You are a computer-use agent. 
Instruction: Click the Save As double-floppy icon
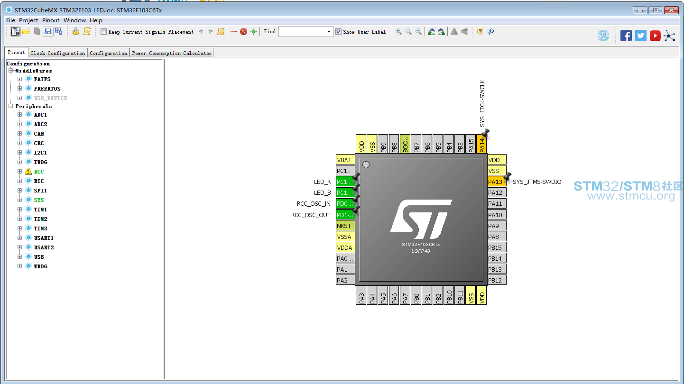click(58, 32)
